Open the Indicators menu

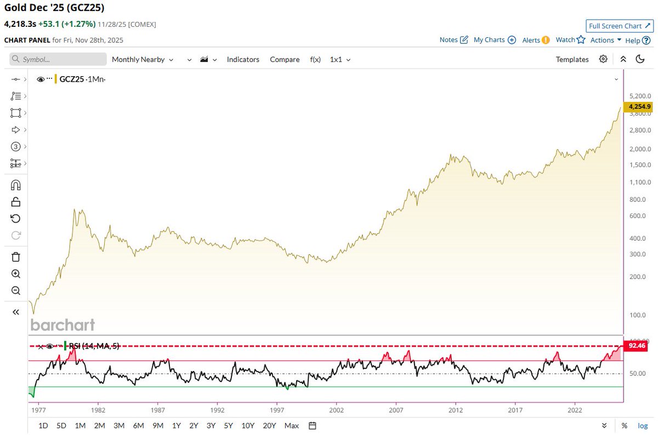click(243, 59)
